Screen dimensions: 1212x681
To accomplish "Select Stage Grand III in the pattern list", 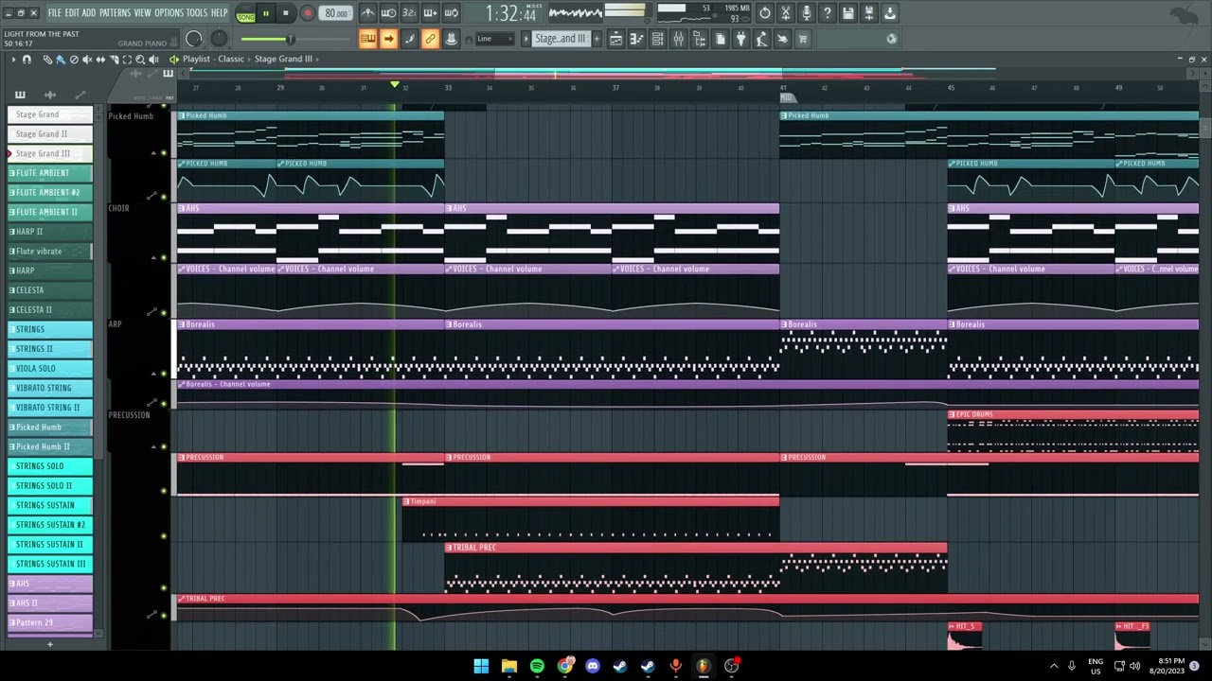I will pos(50,153).
